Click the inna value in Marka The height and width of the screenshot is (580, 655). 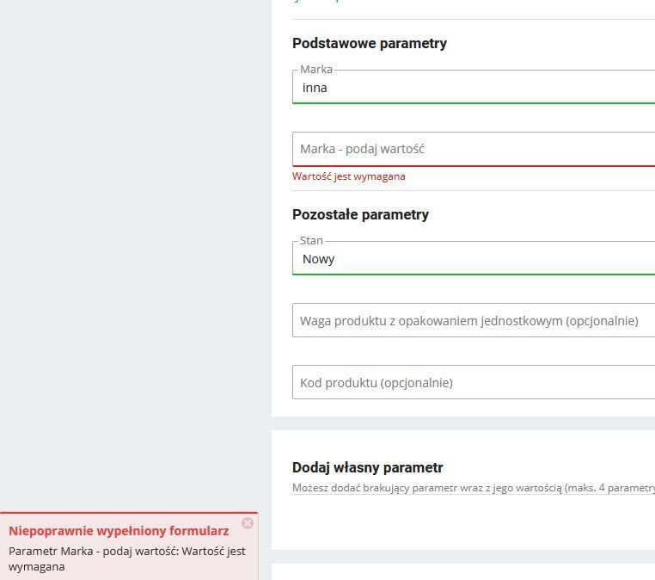pyautogui.click(x=315, y=88)
